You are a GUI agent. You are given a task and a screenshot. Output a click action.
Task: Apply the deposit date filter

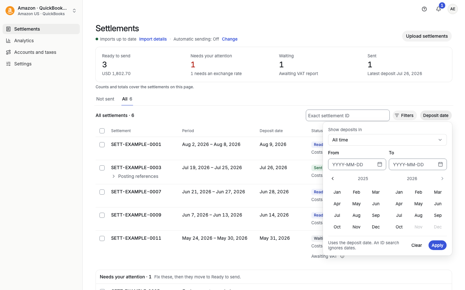438,245
